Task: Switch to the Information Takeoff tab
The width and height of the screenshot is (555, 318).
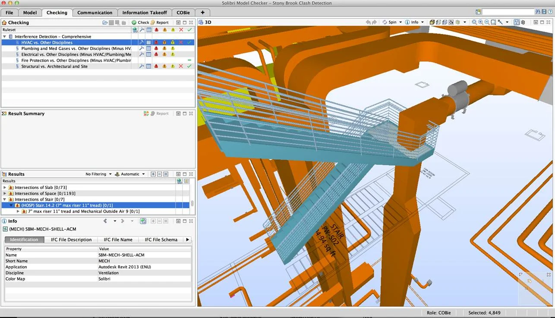Action: coord(145,13)
